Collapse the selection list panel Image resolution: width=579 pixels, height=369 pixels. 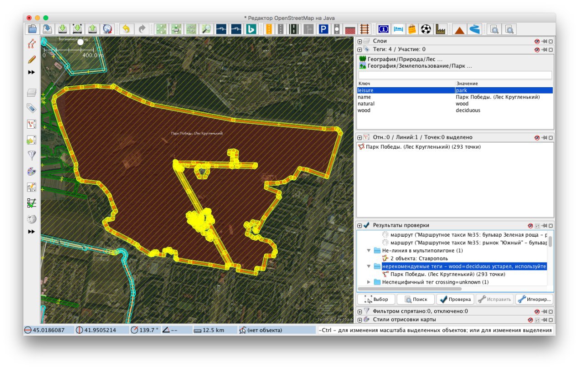point(360,137)
